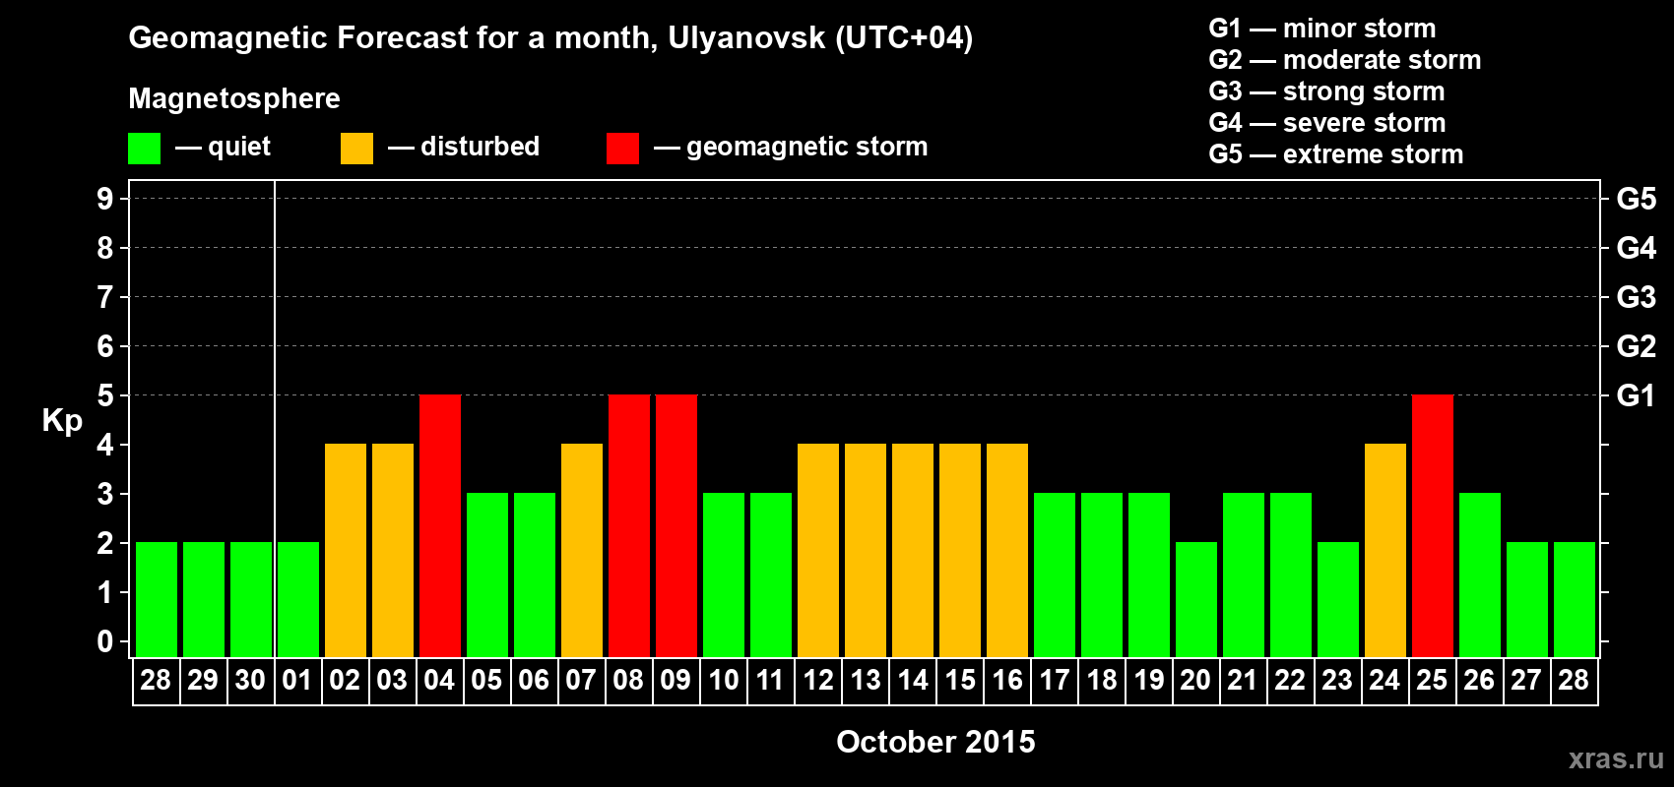Click the 'quiet' legend label
This screenshot has height=787, width=1674.
(239, 148)
